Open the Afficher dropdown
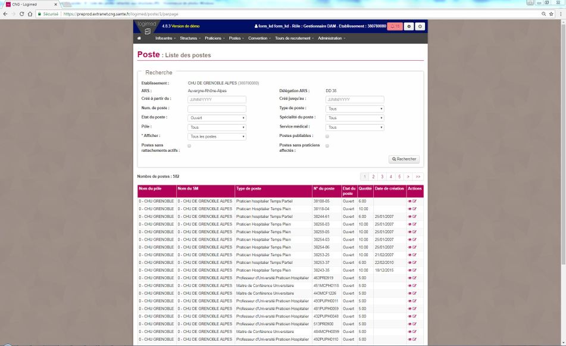Image resolution: width=566 pixels, height=346 pixels. click(217, 136)
